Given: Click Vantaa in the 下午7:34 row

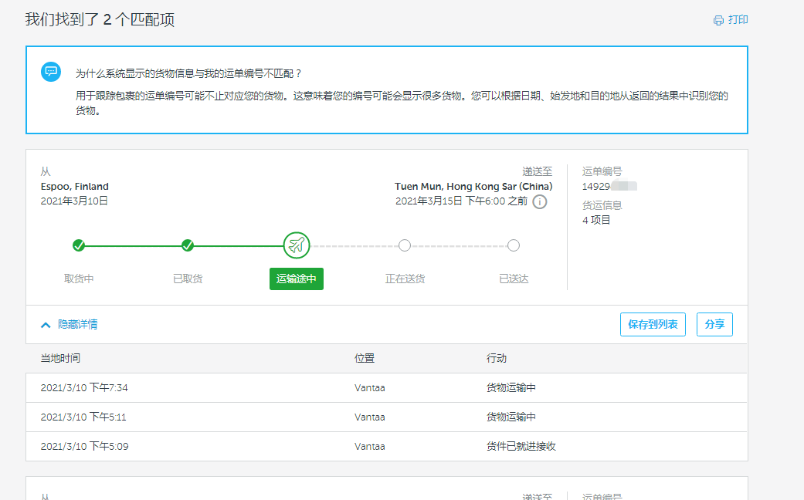Looking at the screenshot, I should point(370,388).
